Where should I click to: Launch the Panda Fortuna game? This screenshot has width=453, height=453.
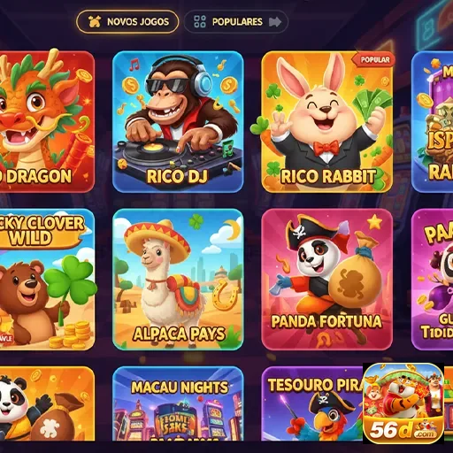pos(327,280)
